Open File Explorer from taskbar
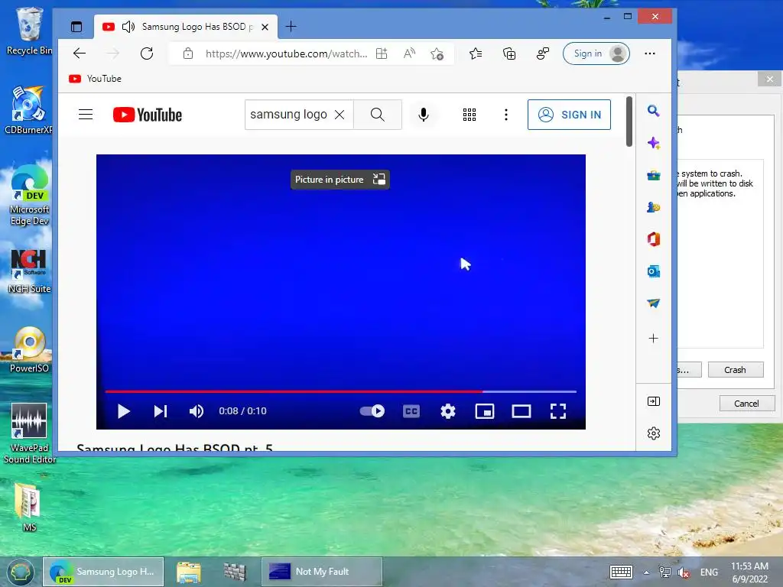Image resolution: width=783 pixels, height=587 pixels. 188,572
